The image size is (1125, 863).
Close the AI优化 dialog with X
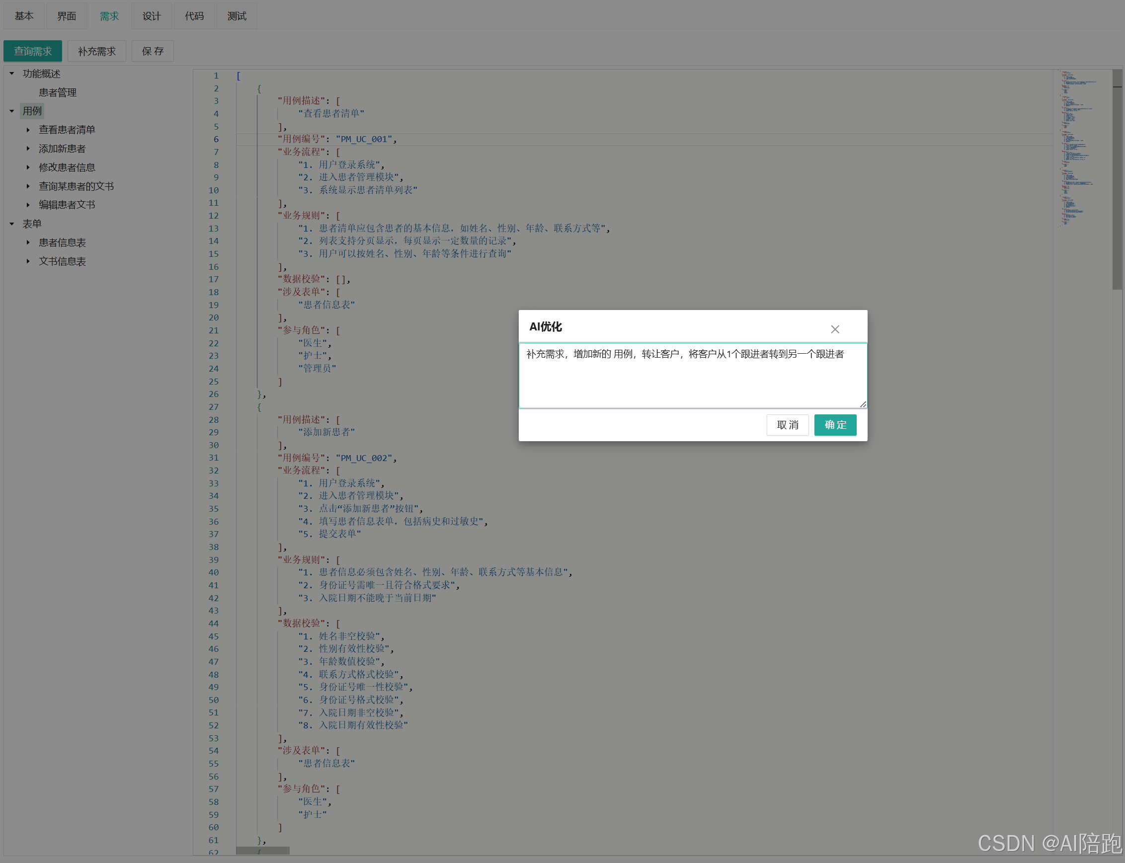(x=835, y=329)
